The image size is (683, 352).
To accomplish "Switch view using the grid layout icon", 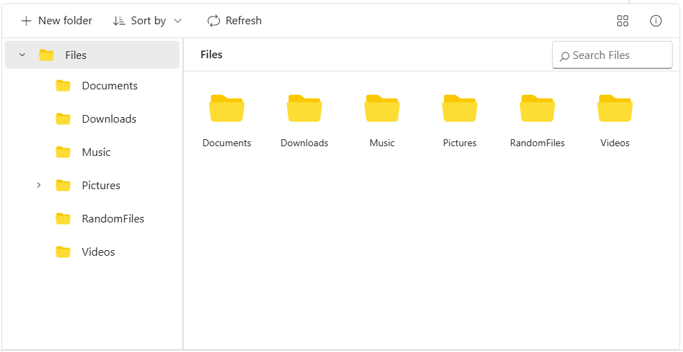I will (x=622, y=21).
